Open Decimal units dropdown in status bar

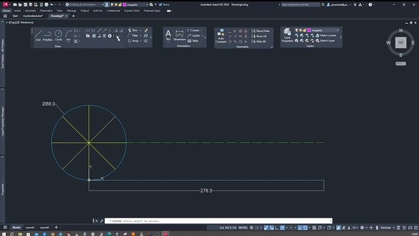(x=387, y=227)
